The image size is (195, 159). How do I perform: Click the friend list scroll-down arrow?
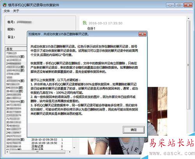(x=74, y=148)
